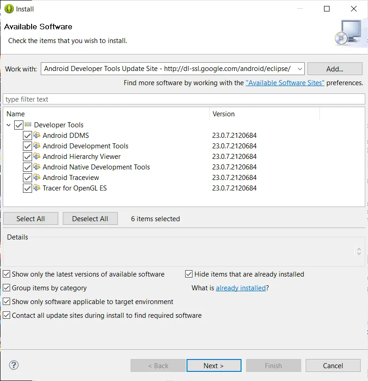This screenshot has width=368, height=381.
Task: Click the Details area scroll stepper
Action: (359, 251)
